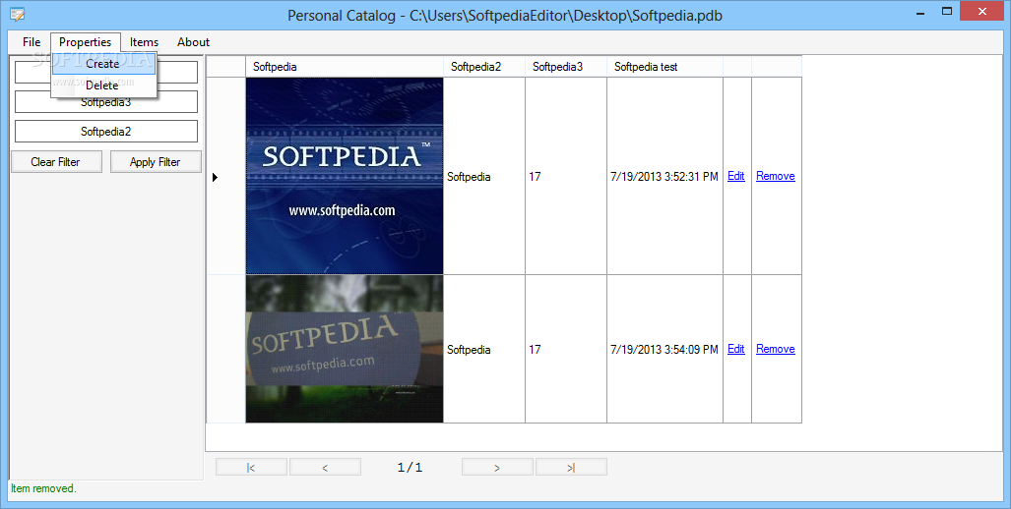Remove the 3:54:09 PM item
1011x509 pixels.
click(775, 349)
